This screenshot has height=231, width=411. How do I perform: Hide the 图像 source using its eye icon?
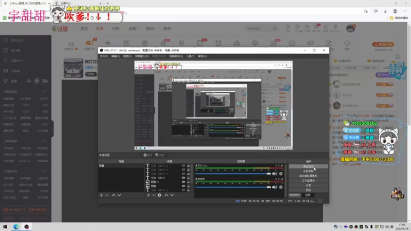(x=183, y=186)
